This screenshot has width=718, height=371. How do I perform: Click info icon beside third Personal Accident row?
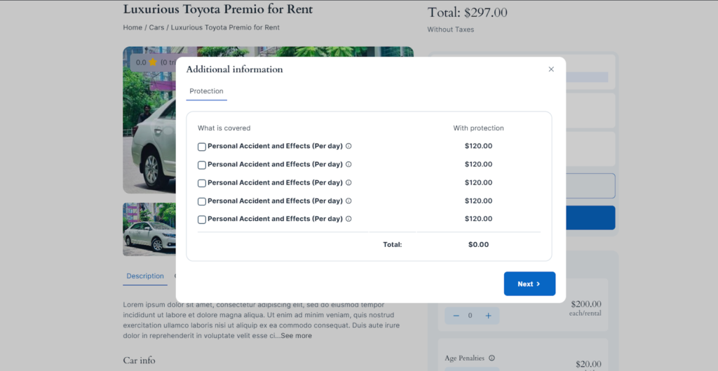[348, 182]
